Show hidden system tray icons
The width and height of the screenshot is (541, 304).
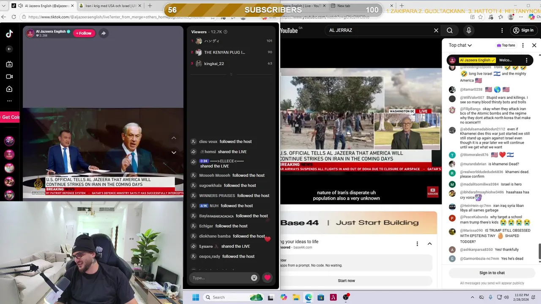point(472,297)
